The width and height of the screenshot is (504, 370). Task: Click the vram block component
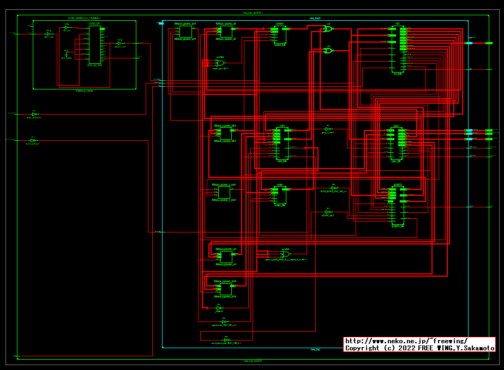pos(280,195)
